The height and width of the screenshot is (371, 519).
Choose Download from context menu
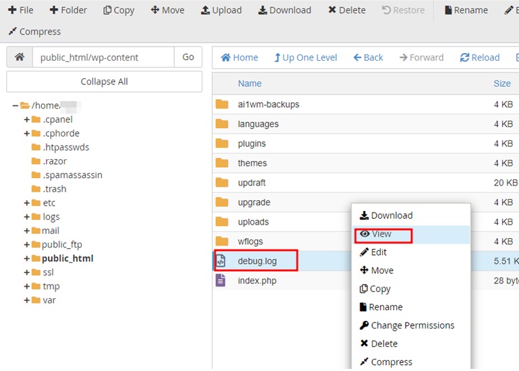point(411,215)
